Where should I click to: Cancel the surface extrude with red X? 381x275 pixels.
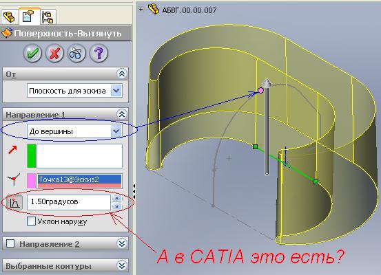54,53
